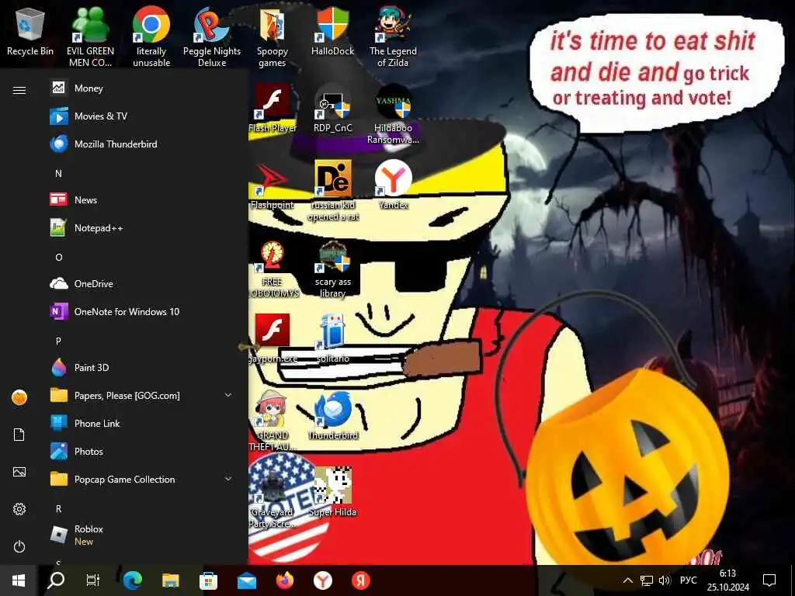The image size is (795, 596).
Task: Launch Microsoft Edge from taskbar
Action: [x=132, y=580]
